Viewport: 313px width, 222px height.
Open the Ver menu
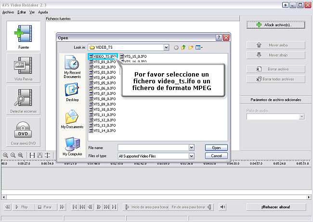tap(32, 12)
